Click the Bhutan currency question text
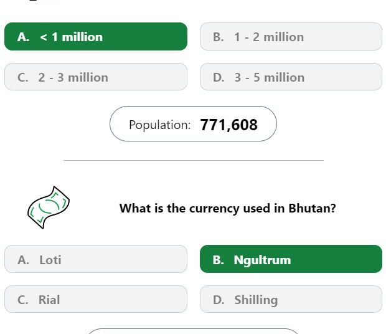The height and width of the screenshot is (334, 386). pos(227,208)
